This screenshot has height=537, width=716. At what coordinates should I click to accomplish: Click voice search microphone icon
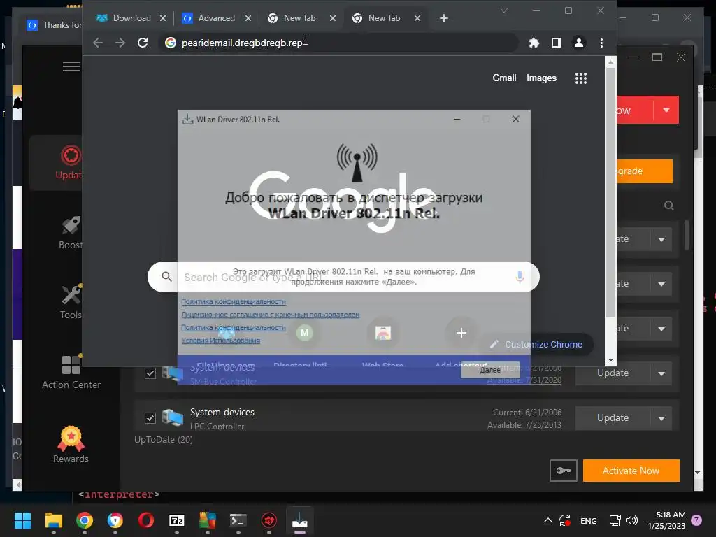point(520,277)
